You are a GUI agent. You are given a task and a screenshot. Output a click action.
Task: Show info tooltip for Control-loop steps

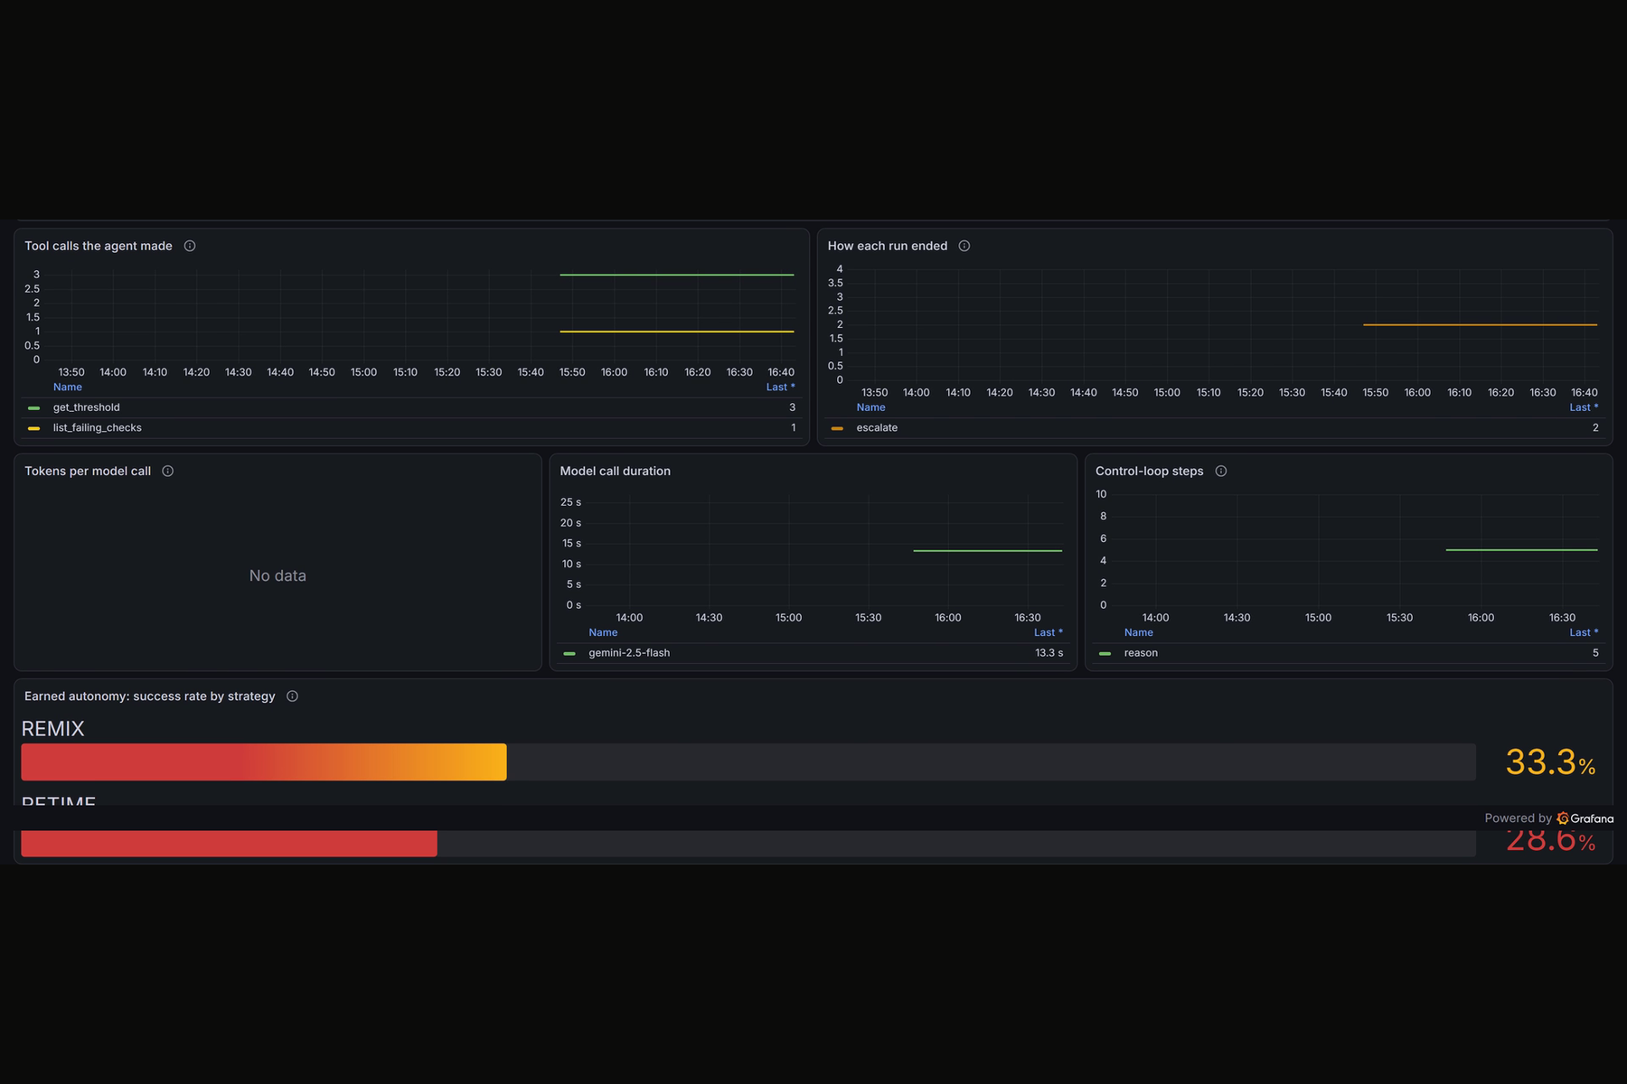coord(1221,471)
